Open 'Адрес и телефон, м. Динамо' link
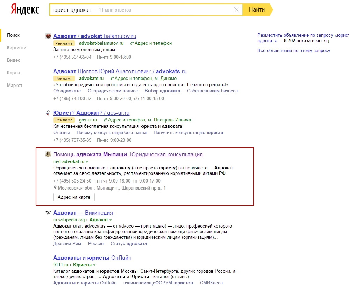The image size is (349, 289). 145,79
